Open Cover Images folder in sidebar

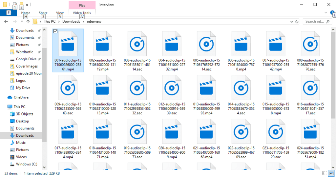click(27, 66)
